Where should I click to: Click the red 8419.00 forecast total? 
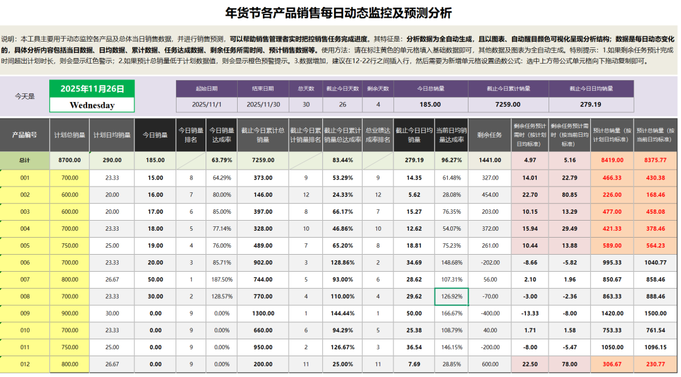612,161
